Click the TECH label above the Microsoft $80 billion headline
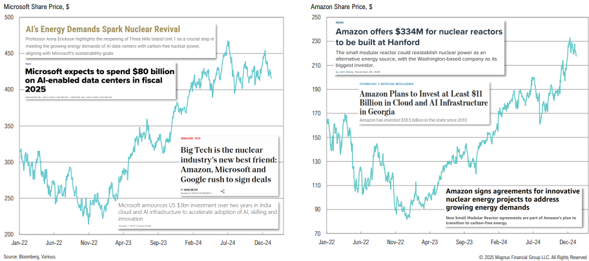Image resolution: width=589 pixels, height=261 pixels. [28, 64]
